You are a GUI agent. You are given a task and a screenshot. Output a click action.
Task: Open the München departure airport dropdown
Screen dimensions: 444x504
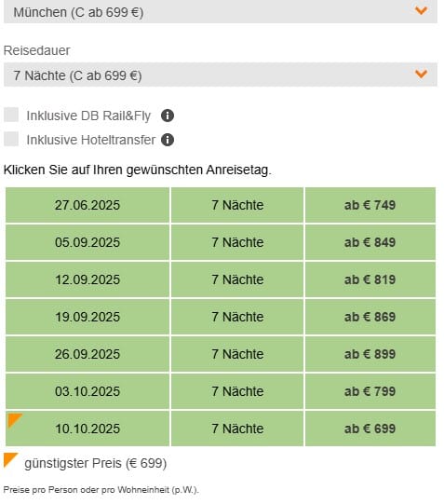221,11
